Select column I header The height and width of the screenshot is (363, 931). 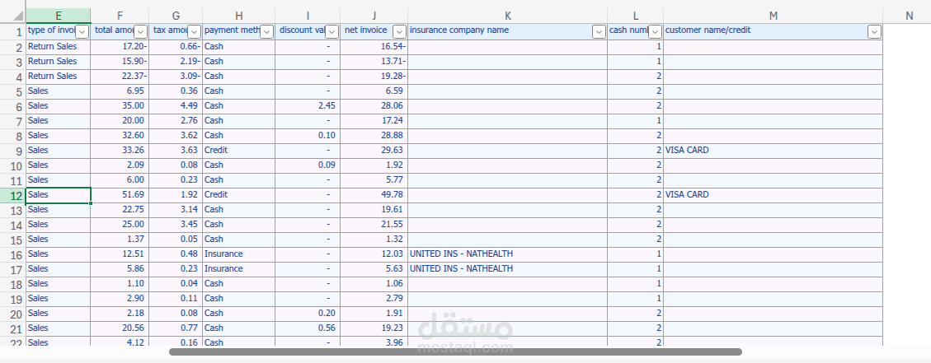pos(308,16)
